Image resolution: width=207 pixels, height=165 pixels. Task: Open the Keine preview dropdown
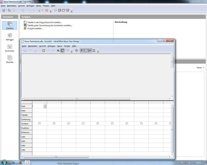click(200, 68)
